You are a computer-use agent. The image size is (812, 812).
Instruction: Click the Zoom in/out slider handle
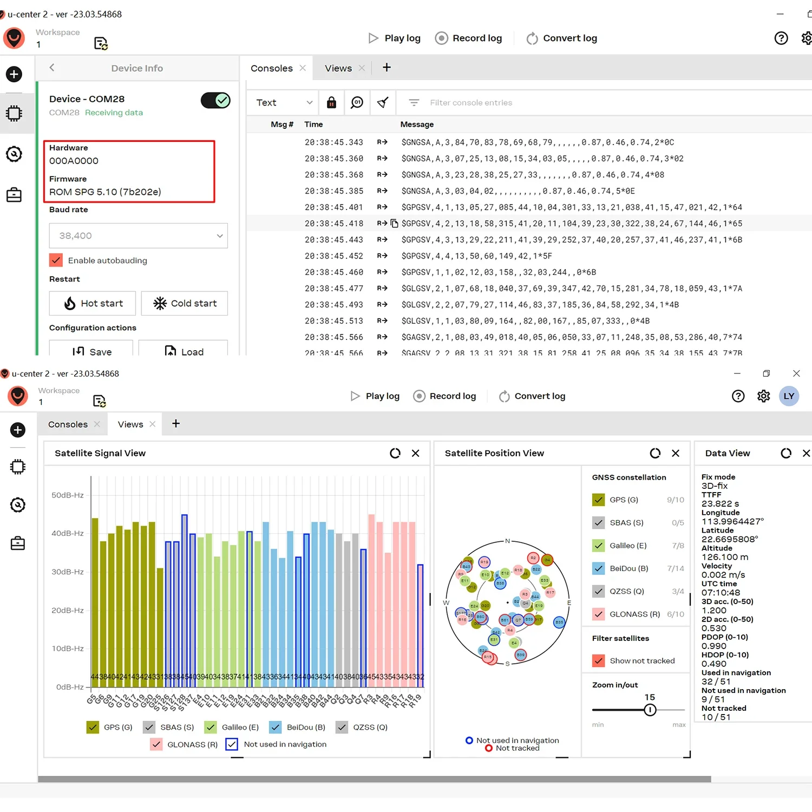pos(650,710)
